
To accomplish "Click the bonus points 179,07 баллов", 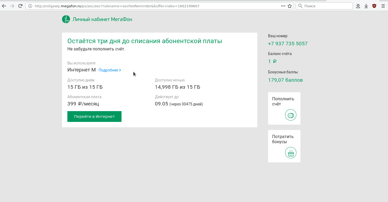I will click(x=285, y=80).
